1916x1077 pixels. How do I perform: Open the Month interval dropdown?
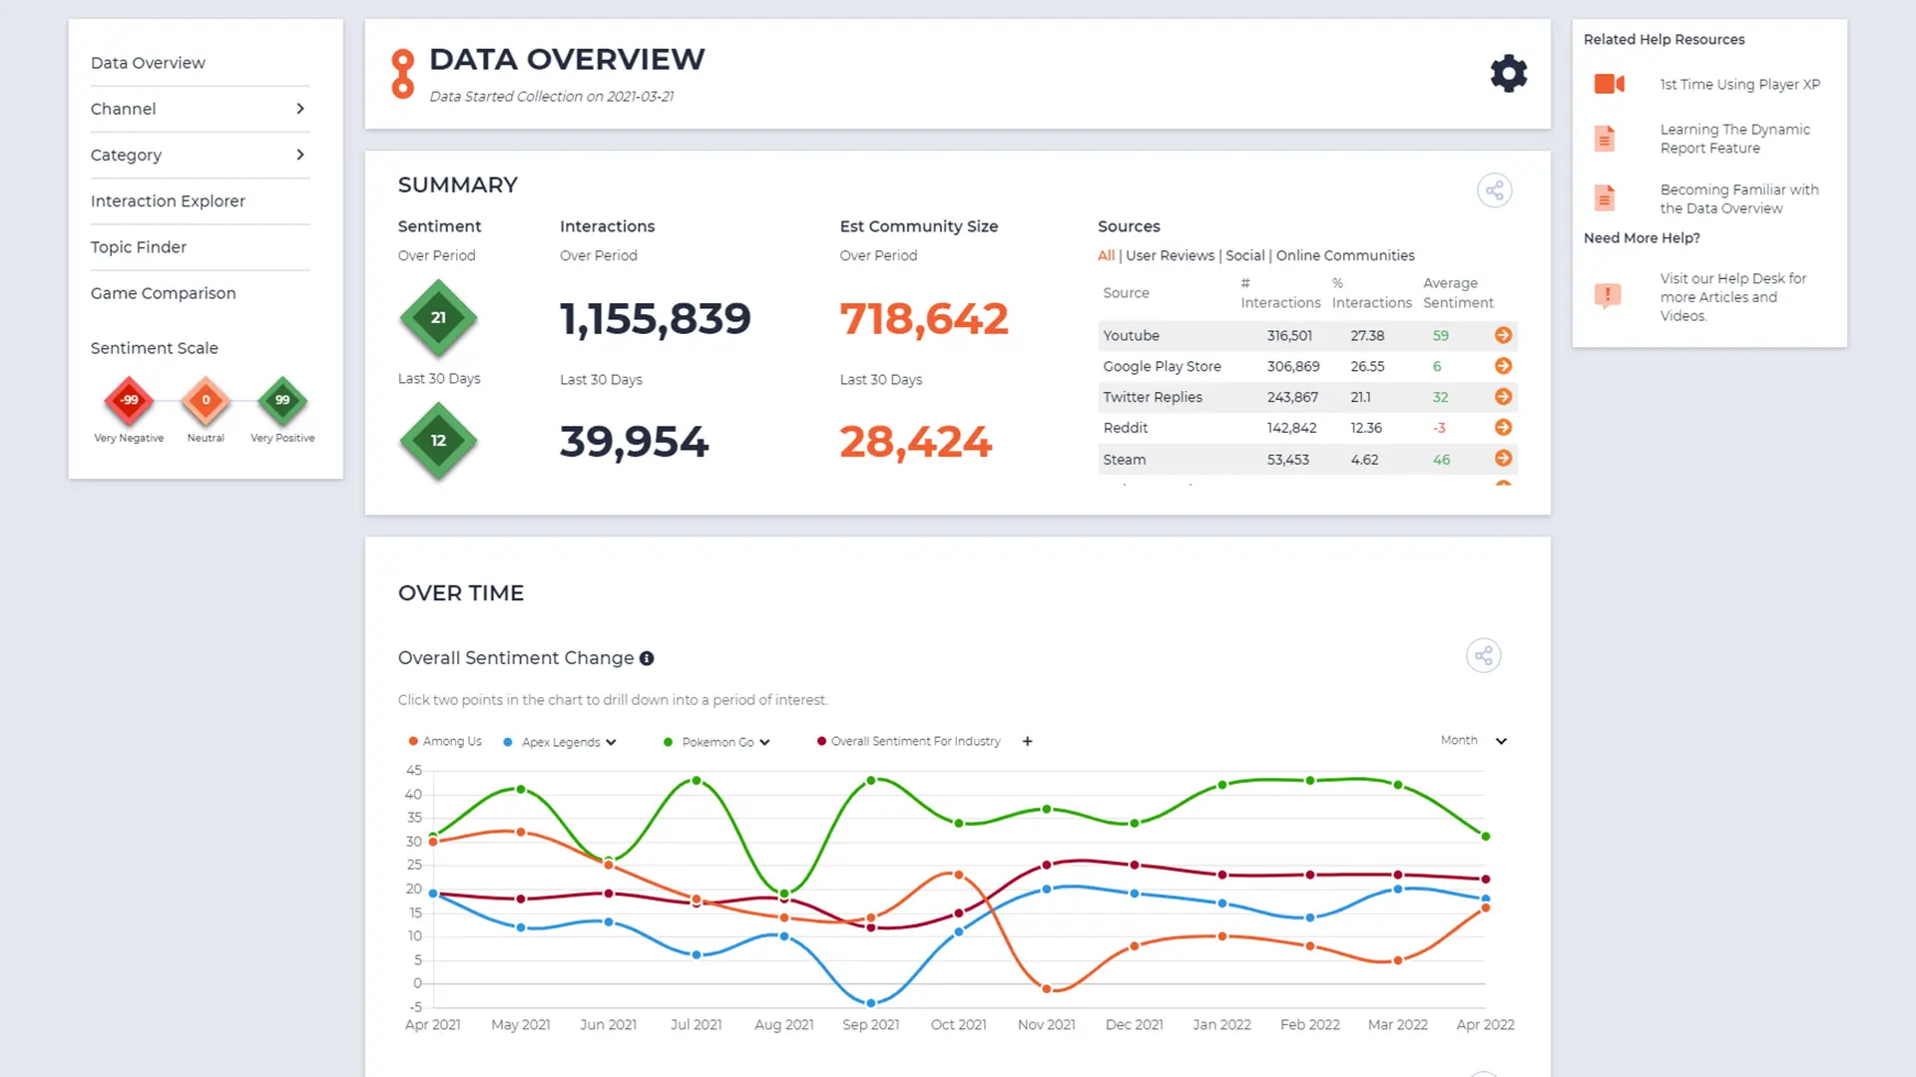click(1500, 741)
